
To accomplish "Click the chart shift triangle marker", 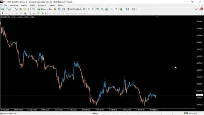I will (x=157, y=16).
